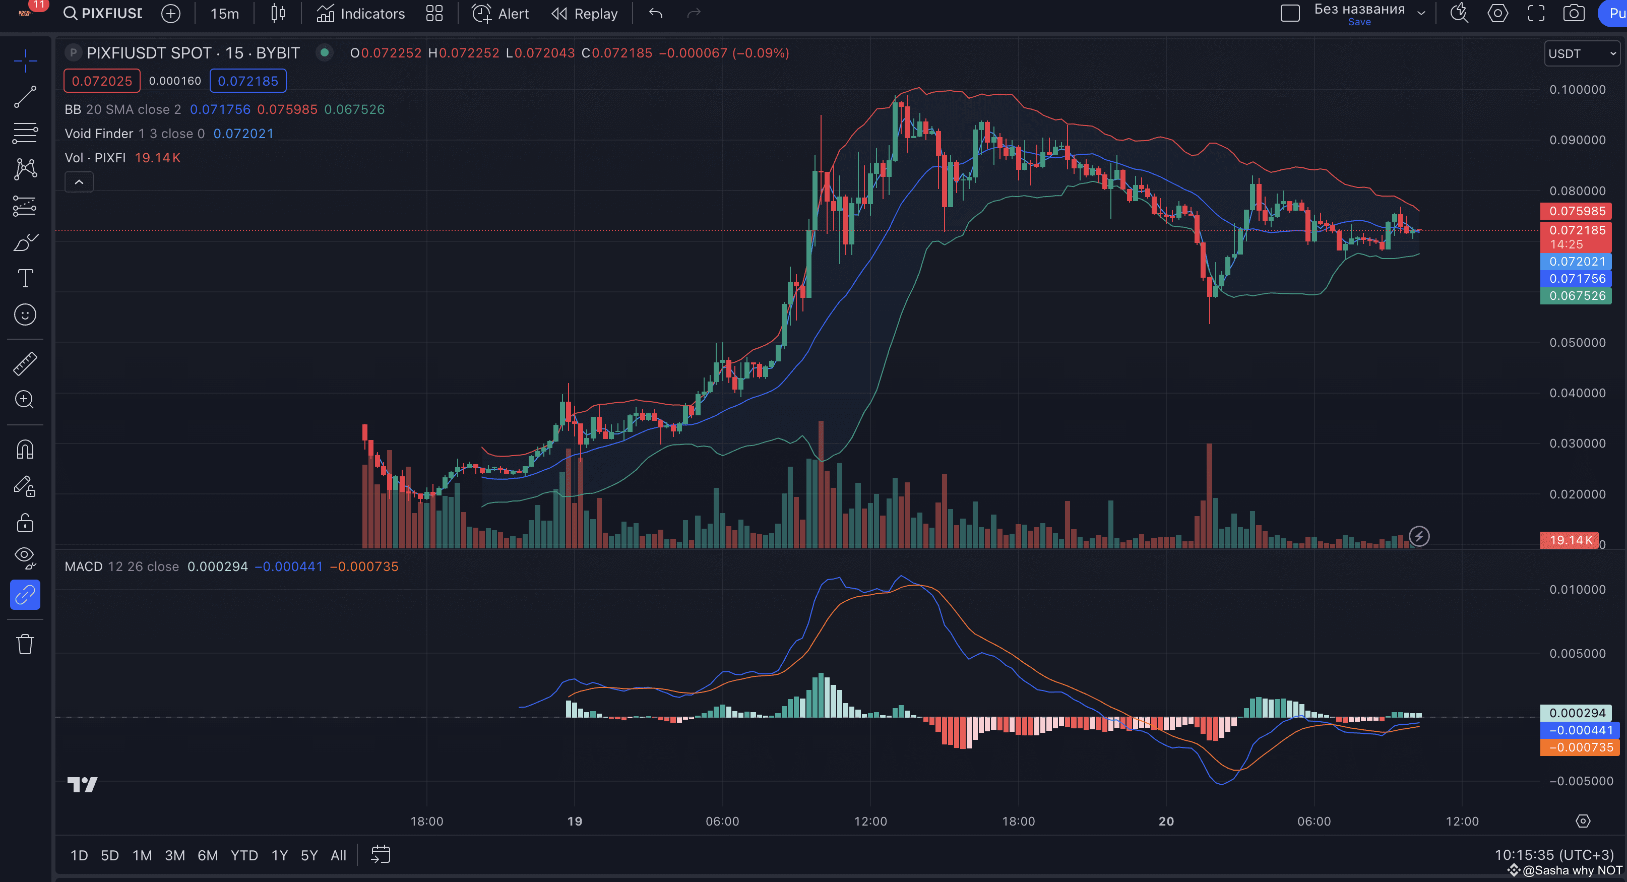This screenshot has width=1627, height=882.
Task: Click the blue 0.072185 buy price box
Action: (x=247, y=81)
